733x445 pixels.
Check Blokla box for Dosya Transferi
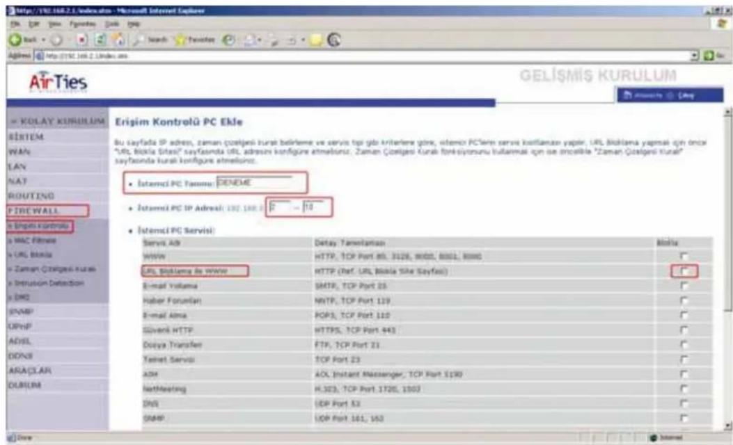[x=684, y=345]
